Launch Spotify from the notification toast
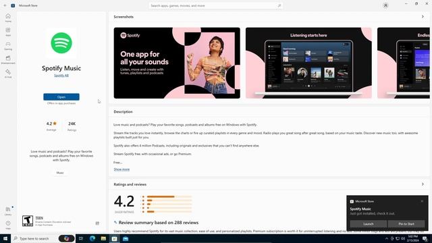The image size is (432, 243). click(x=368, y=224)
